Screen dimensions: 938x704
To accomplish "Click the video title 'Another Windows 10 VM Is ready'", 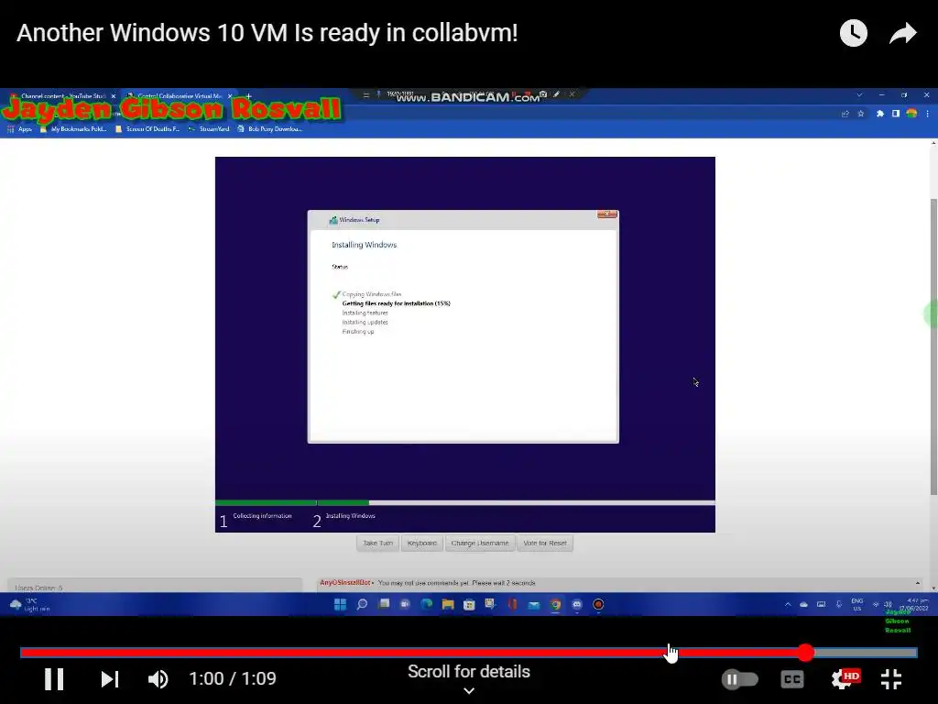I will point(267,33).
